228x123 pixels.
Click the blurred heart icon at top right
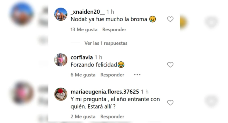211,22
